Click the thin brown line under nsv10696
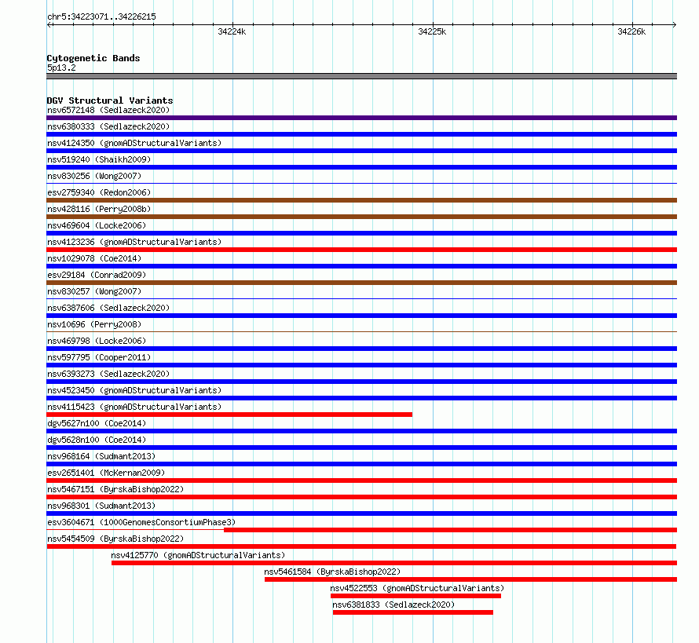Viewport: 699px width, 643px height. [x=361, y=331]
